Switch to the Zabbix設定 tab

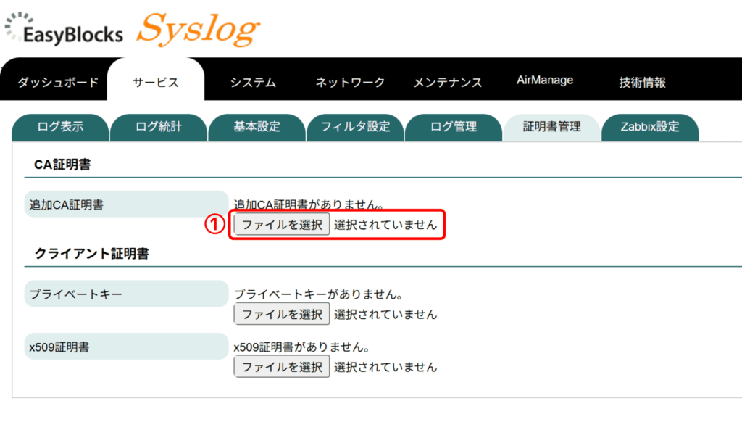click(650, 127)
